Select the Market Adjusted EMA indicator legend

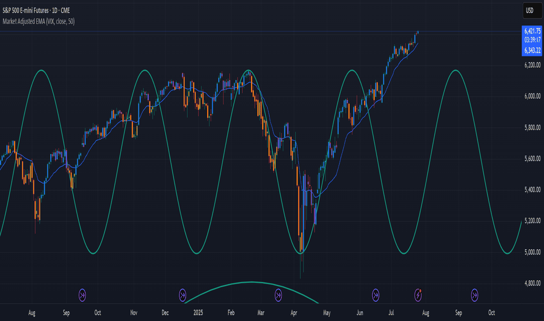click(39, 21)
